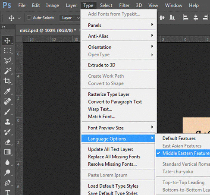Open the Layer dropdown beside Auto-Select
The image size is (210, 195).
pos(70,18)
